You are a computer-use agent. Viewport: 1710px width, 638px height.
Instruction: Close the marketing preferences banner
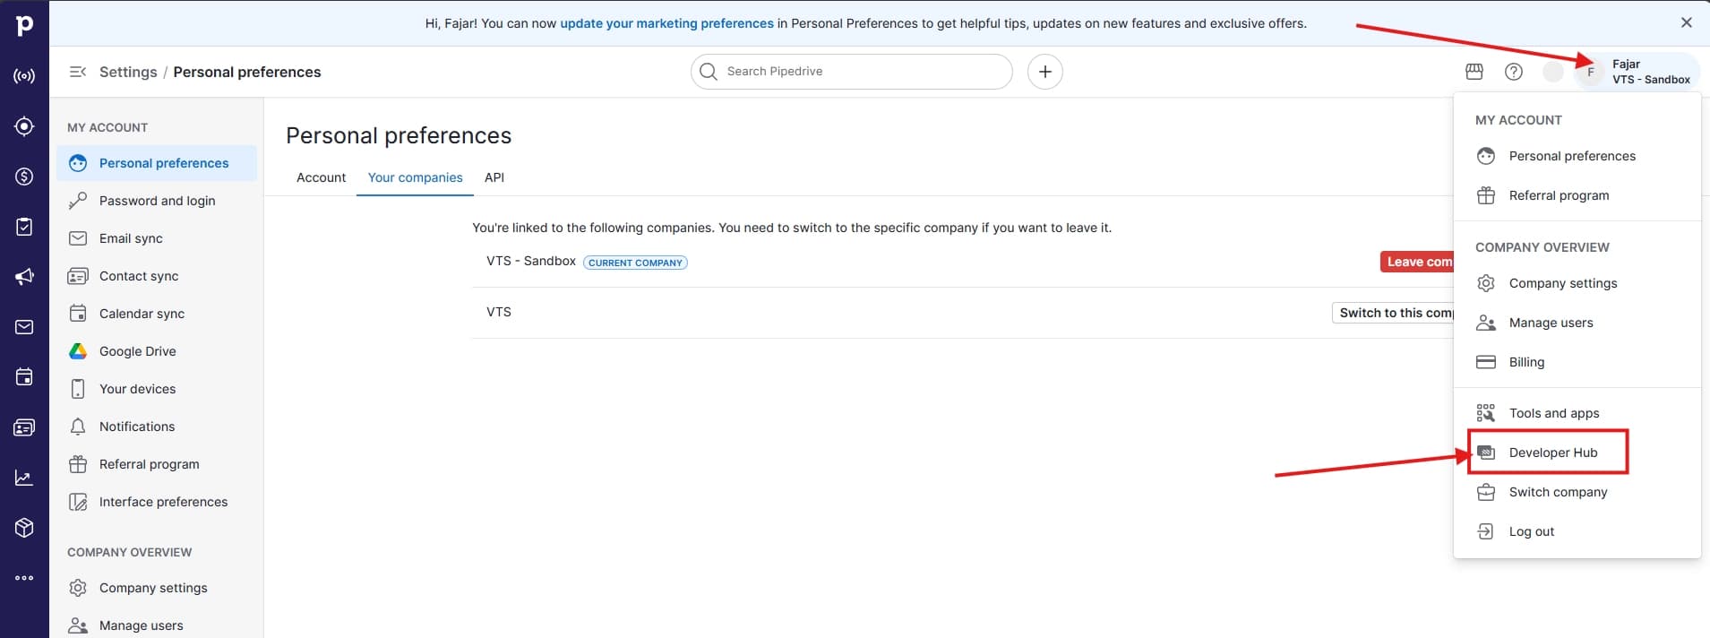(x=1687, y=23)
